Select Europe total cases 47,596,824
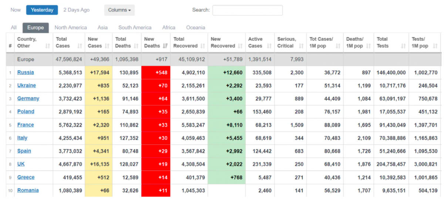The height and width of the screenshot is (199, 444). tap(69, 59)
